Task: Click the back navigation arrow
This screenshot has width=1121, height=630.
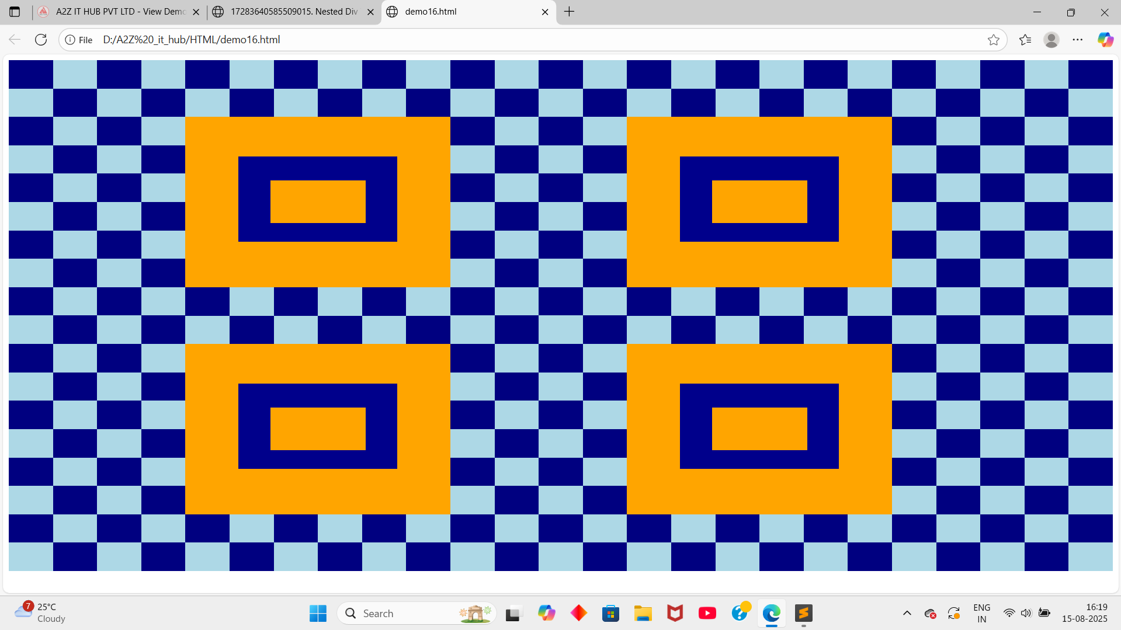Action: point(15,40)
